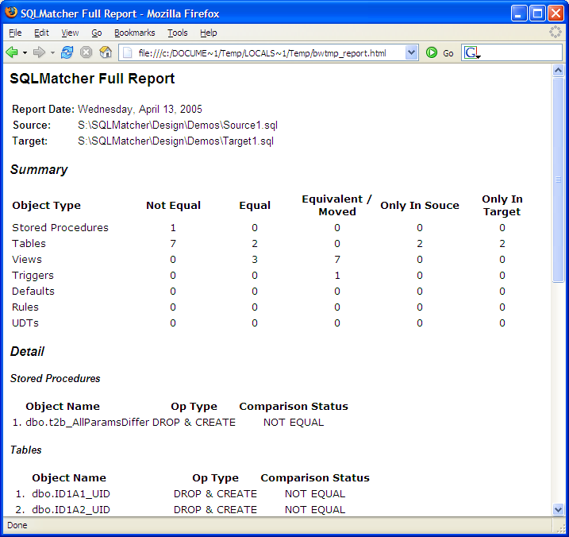Click the Firefox throbber activity icon
Image resolution: width=569 pixels, height=537 pixels.
click(x=556, y=33)
